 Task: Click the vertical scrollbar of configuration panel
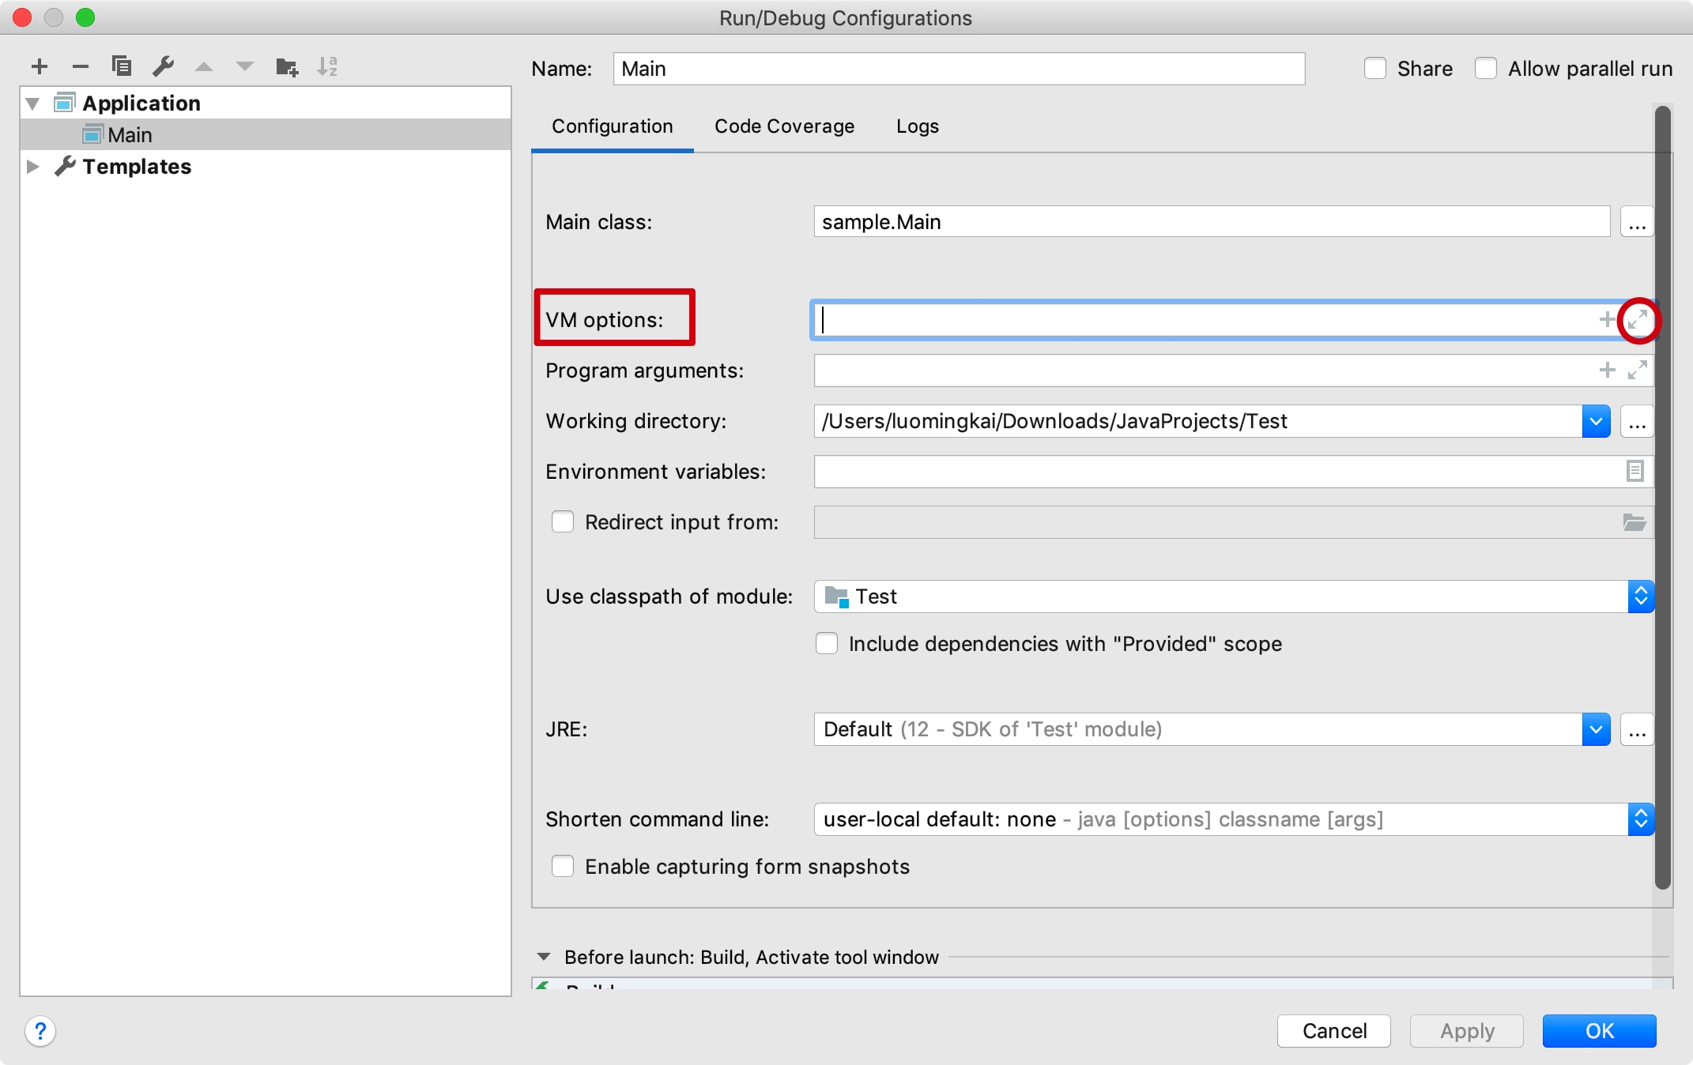point(1663,498)
